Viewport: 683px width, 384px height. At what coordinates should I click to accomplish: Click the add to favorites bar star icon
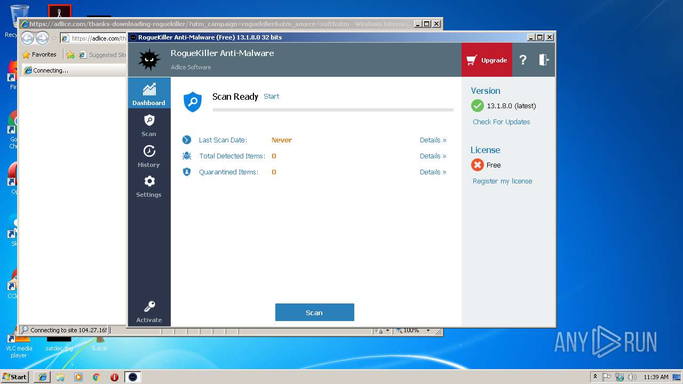pyautogui.click(x=70, y=54)
